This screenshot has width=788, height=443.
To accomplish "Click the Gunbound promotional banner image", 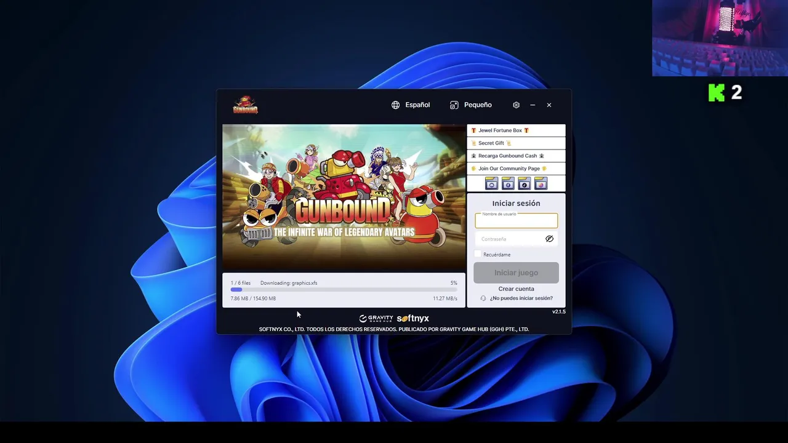I will tap(344, 198).
